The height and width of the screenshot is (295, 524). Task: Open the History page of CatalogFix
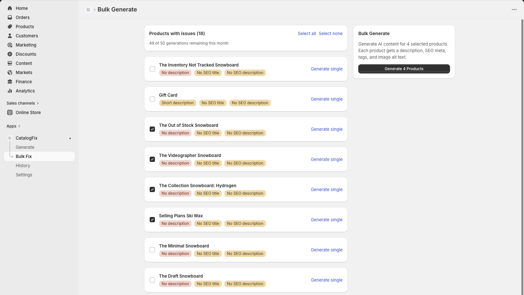[x=23, y=165]
